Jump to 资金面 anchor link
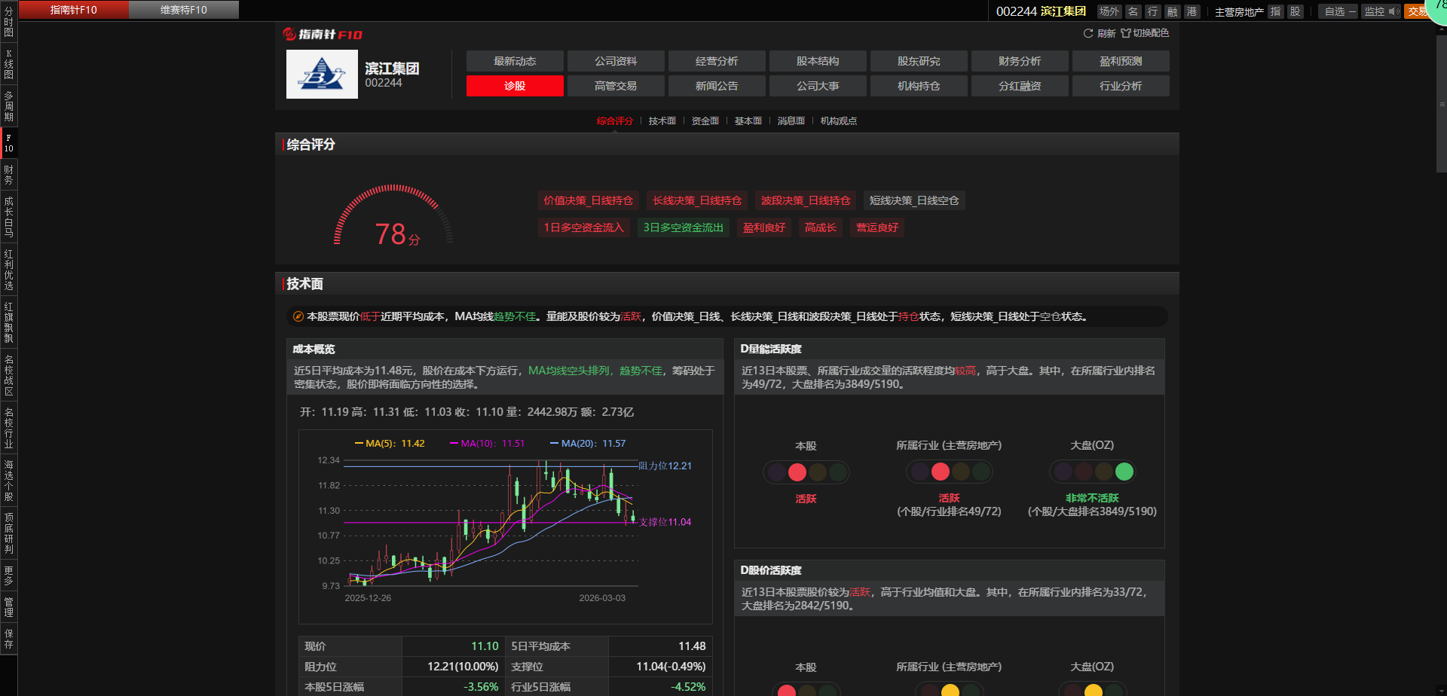This screenshot has height=696, width=1447. click(705, 121)
